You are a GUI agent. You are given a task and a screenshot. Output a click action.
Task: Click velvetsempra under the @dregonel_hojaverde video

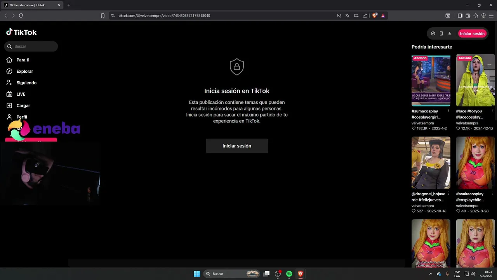coord(422,206)
